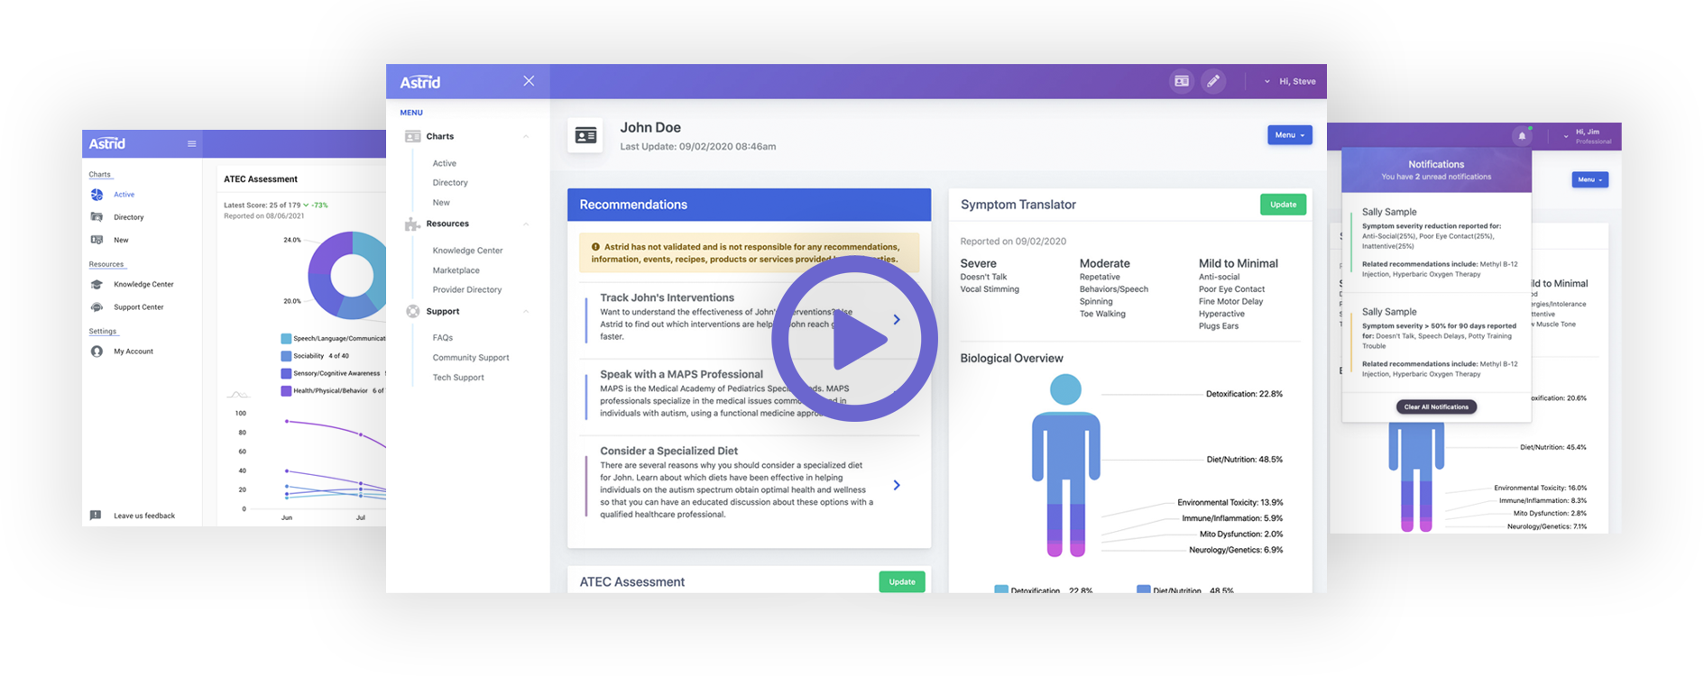Select New under Charts in center sidebar
This screenshot has height=676, width=1704.
pyautogui.click(x=441, y=203)
